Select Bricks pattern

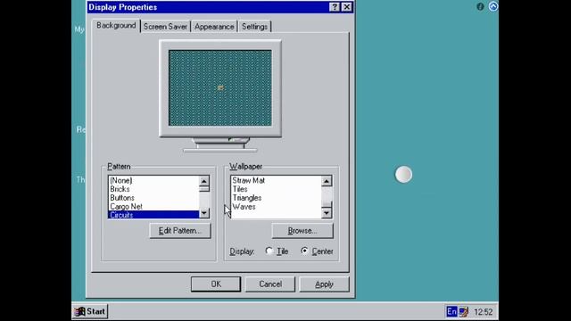click(x=153, y=189)
